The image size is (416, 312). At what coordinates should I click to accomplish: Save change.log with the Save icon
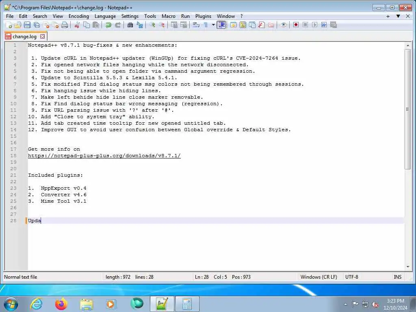(x=27, y=25)
